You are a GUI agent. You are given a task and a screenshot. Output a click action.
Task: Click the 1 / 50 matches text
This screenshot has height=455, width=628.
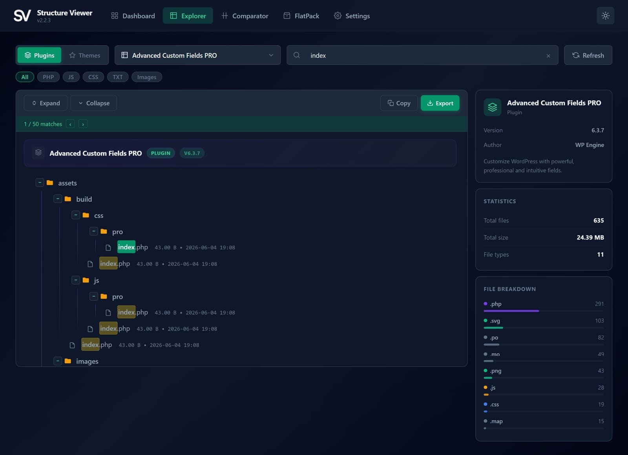43,124
